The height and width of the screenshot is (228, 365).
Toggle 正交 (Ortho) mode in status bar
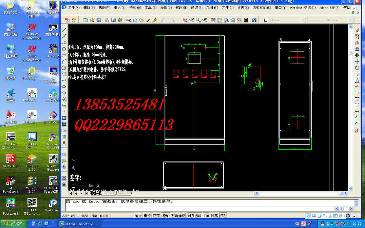click(156, 215)
